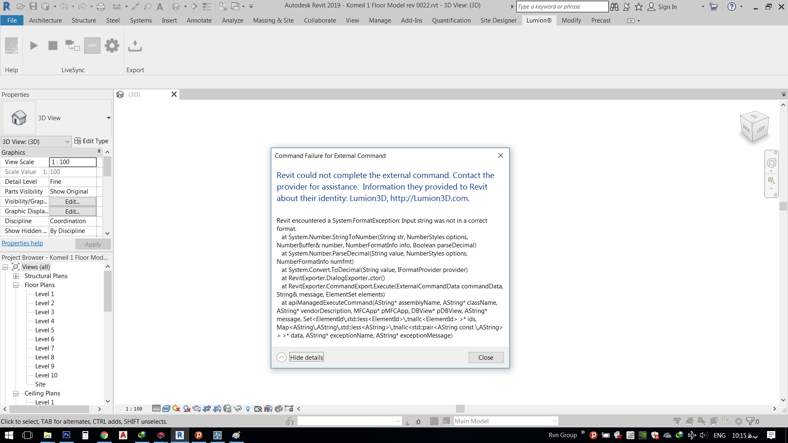Screen dimensions: 788x443
Task: Open the Annotate ribbon tab
Action: coord(199,21)
